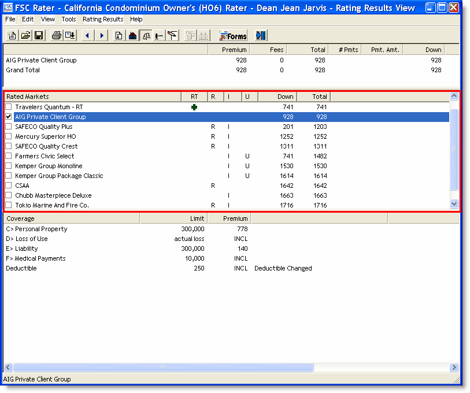Click the export download arrow icon
This screenshot has height=393, width=470.
pyautogui.click(x=70, y=36)
